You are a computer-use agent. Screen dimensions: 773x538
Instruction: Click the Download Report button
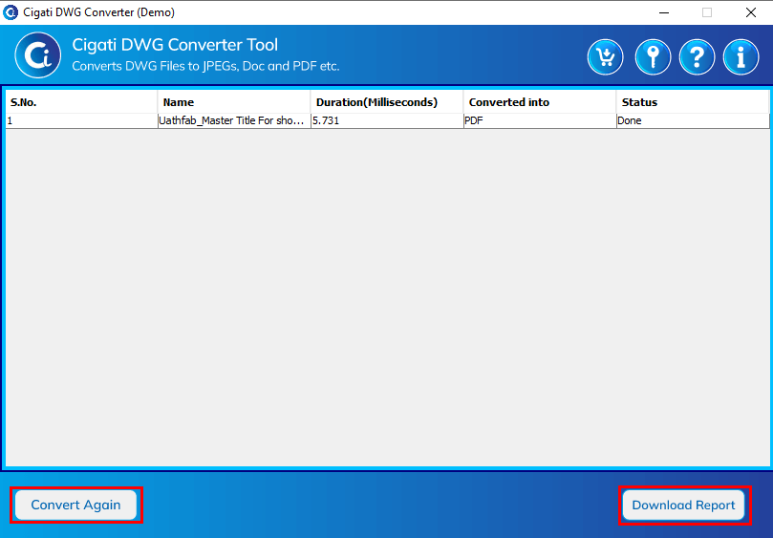pos(683,505)
